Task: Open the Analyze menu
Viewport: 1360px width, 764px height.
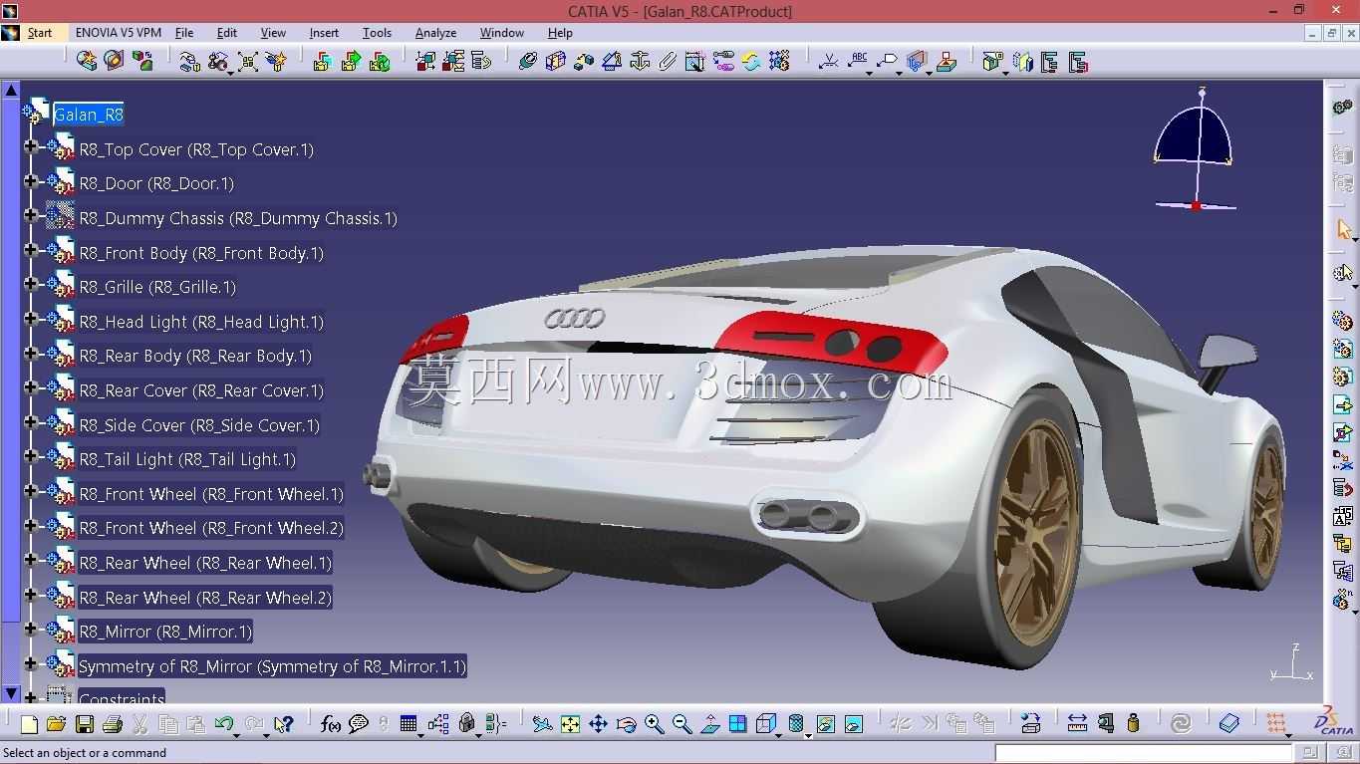Action: (x=435, y=33)
